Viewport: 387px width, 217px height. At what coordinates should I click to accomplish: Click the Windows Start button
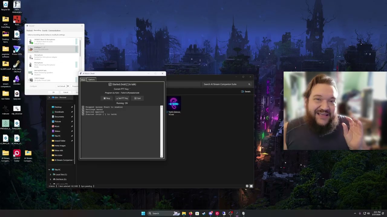[x=143, y=213]
